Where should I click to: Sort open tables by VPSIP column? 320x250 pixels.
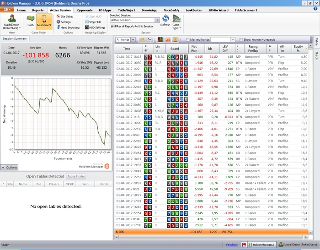(x=70, y=184)
